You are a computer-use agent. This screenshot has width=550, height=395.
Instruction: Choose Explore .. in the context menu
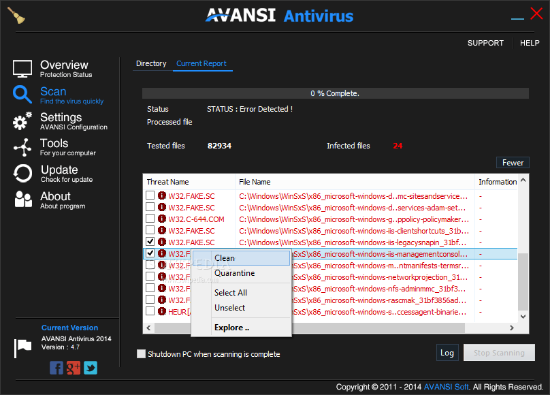click(x=241, y=328)
